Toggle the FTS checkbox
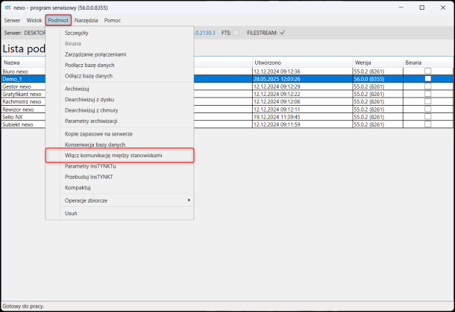This screenshot has height=312, width=455. 236,33
